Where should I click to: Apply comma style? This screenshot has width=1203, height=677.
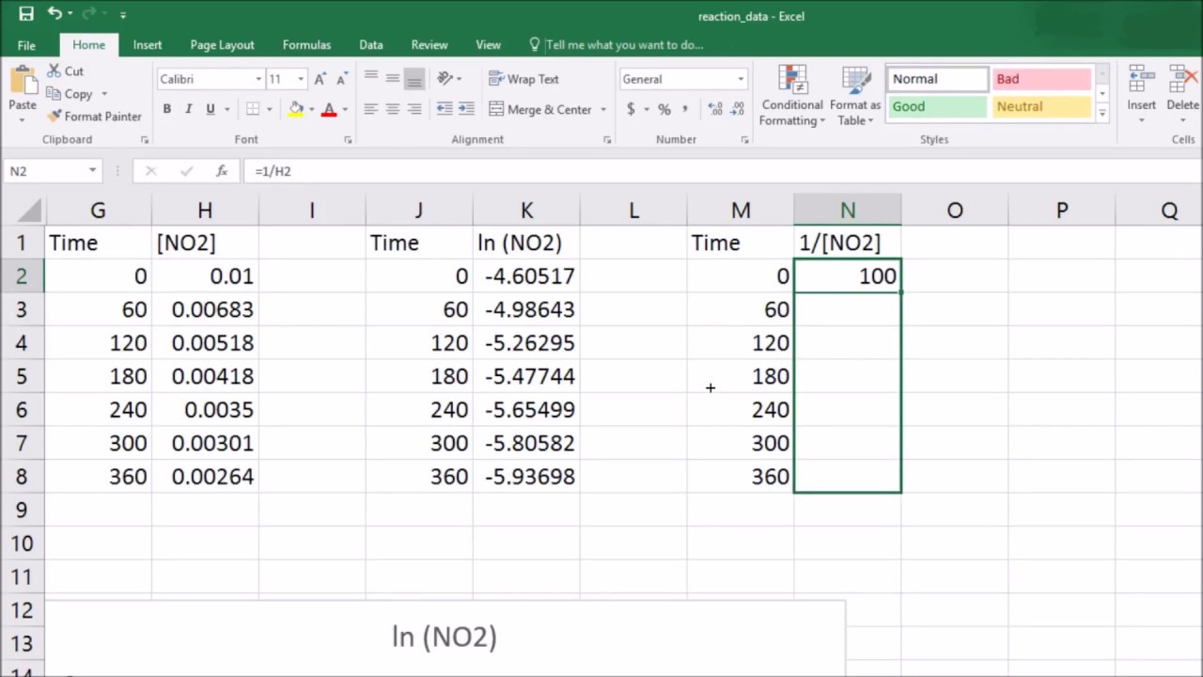686,109
